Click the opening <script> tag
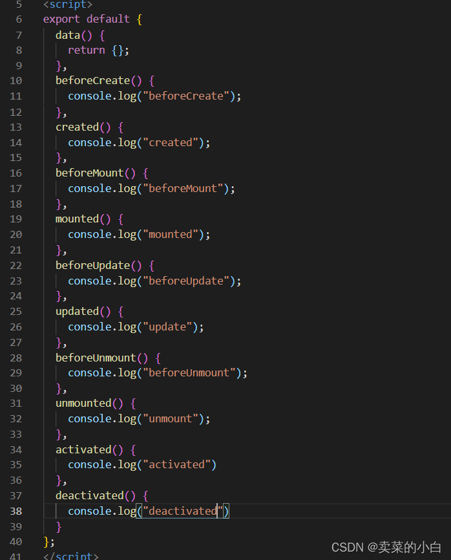 (x=68, y=5)
